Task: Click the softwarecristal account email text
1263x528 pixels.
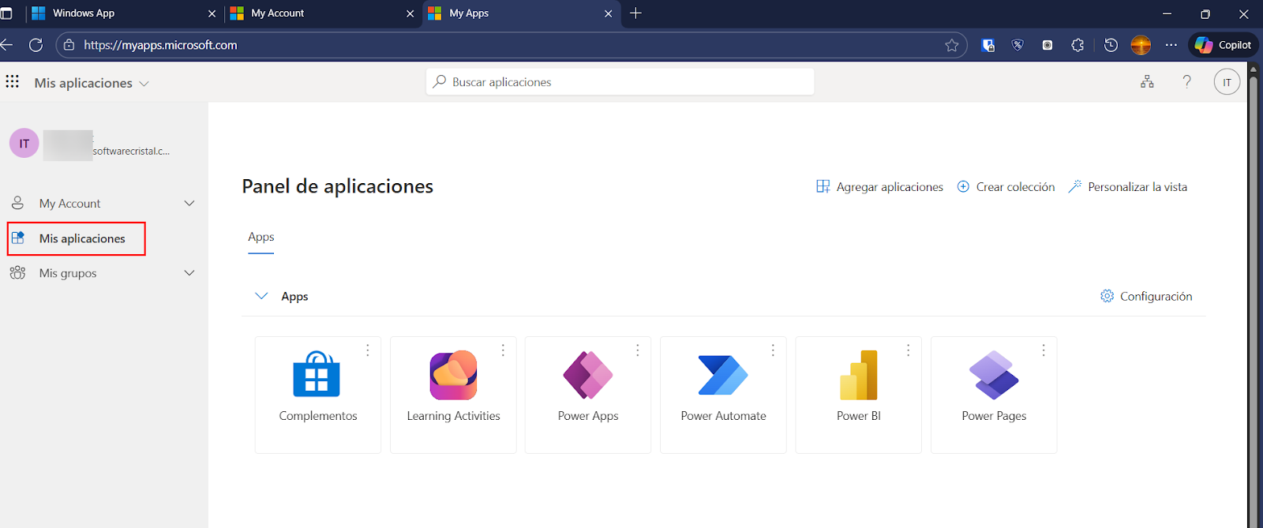Action: [x=131, y=151]
